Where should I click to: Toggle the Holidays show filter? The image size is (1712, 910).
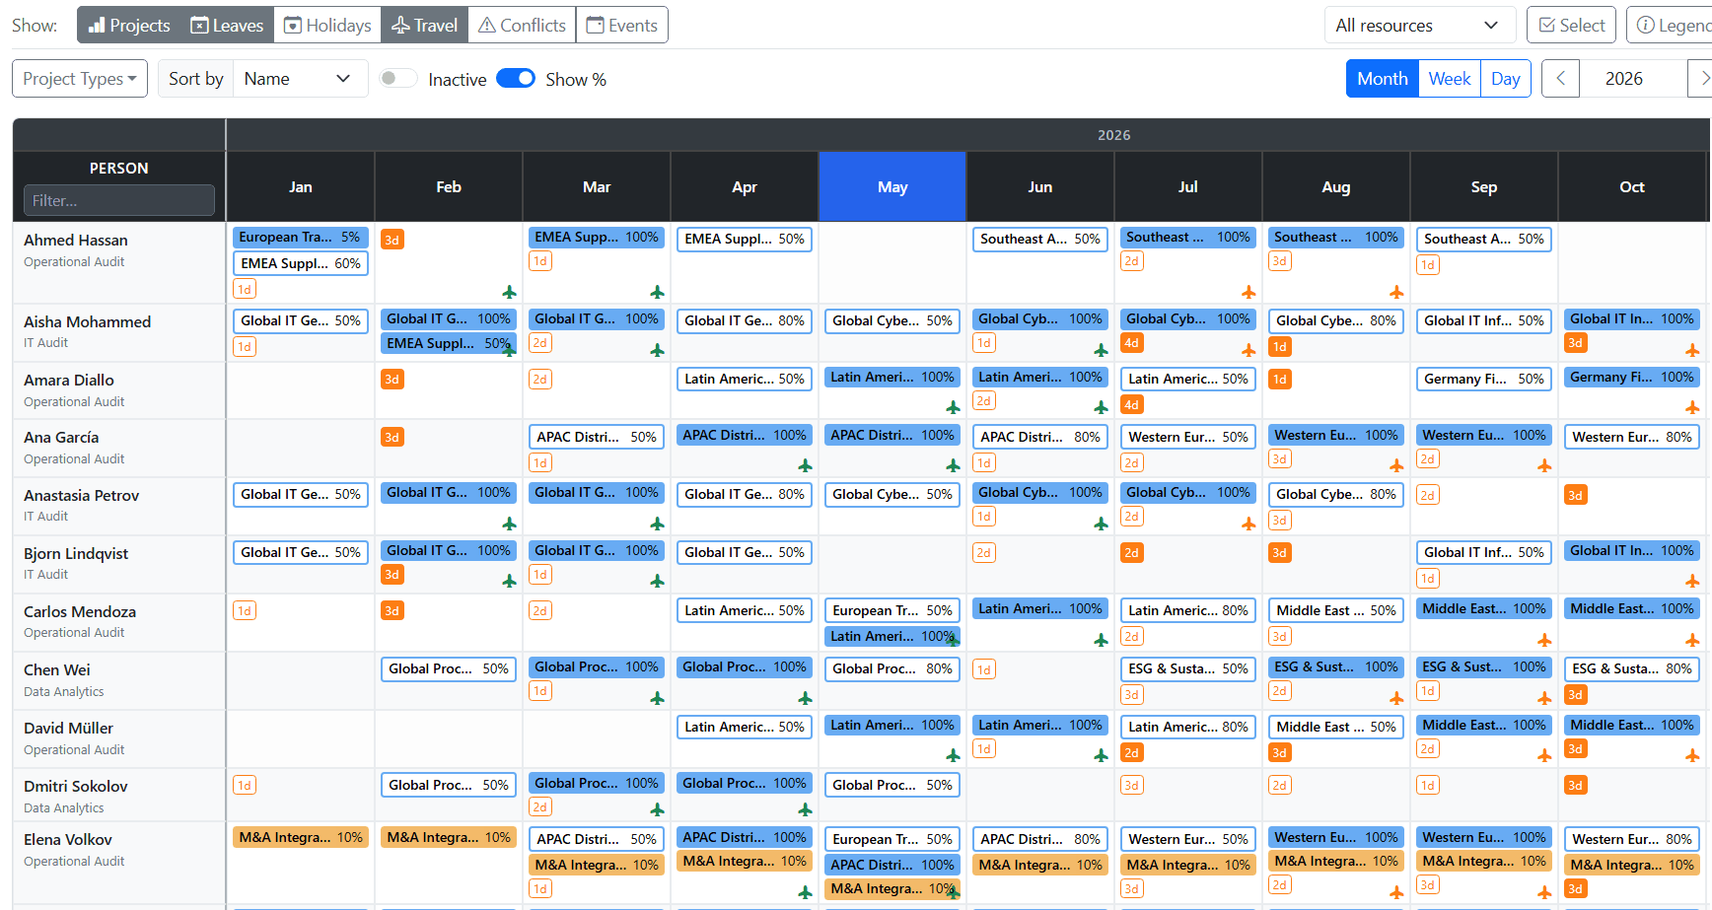point(327,25)
